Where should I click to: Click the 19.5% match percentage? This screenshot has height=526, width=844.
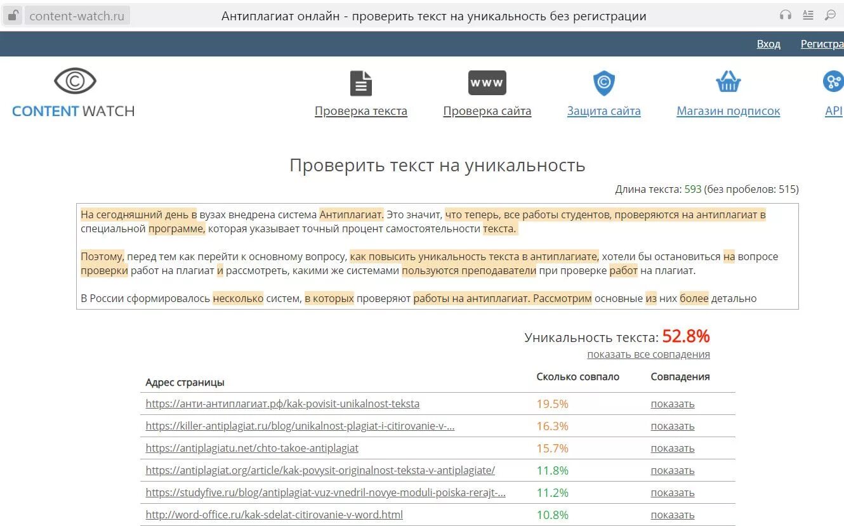click(552, 404)
